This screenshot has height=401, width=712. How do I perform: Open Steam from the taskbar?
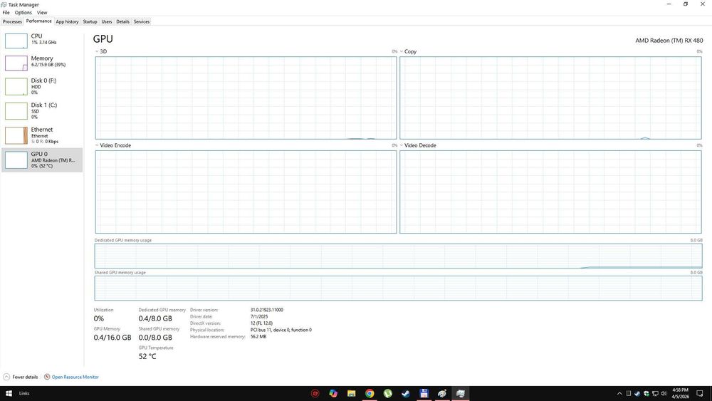pos(406,393)
